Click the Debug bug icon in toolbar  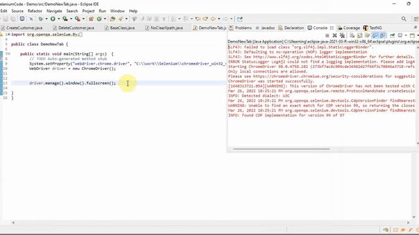coord(41,19)
